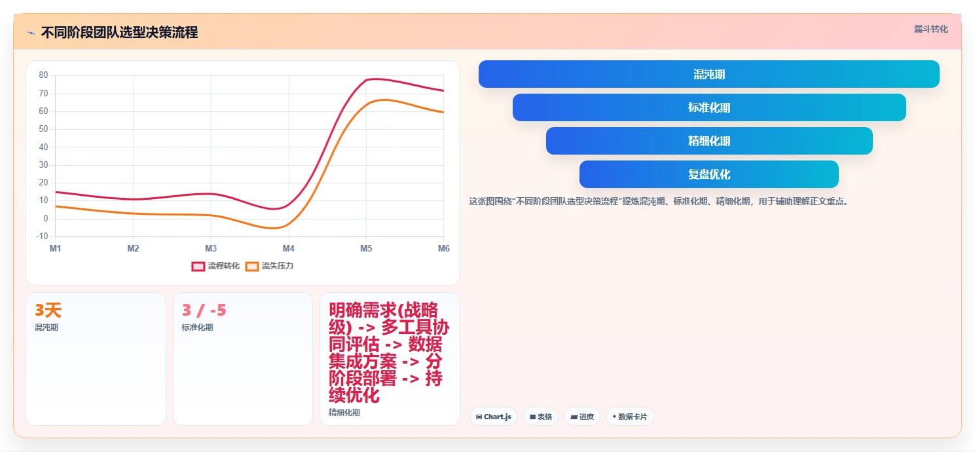Toggle the 流失压力 series in chart legend
Screen dimensions: 975x452
coord(269,266)
